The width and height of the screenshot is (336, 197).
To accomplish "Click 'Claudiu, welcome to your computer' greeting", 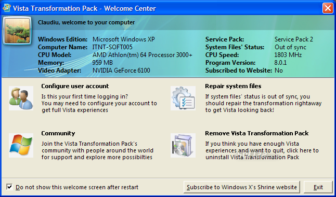I will click(x=86, y=22).
